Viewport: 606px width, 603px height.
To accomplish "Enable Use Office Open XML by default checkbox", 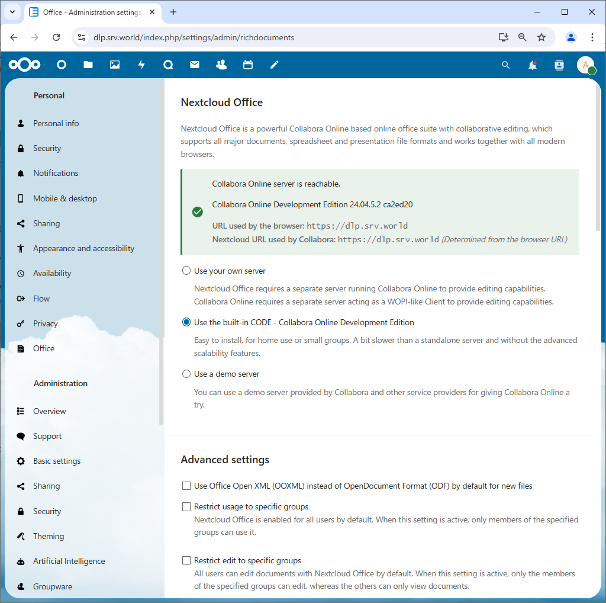I will [186, 486].
